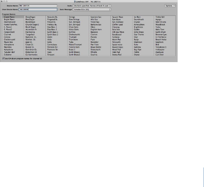Select the 'Ice Rain' program
The image size is (204, 187).
click(x=137, y=17)
